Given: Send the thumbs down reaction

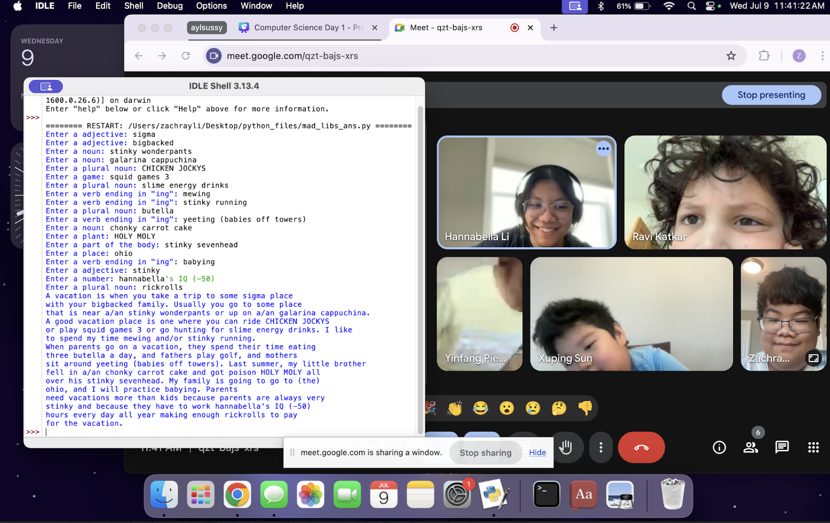Looking at the screenshot, I should pos(585,408).
